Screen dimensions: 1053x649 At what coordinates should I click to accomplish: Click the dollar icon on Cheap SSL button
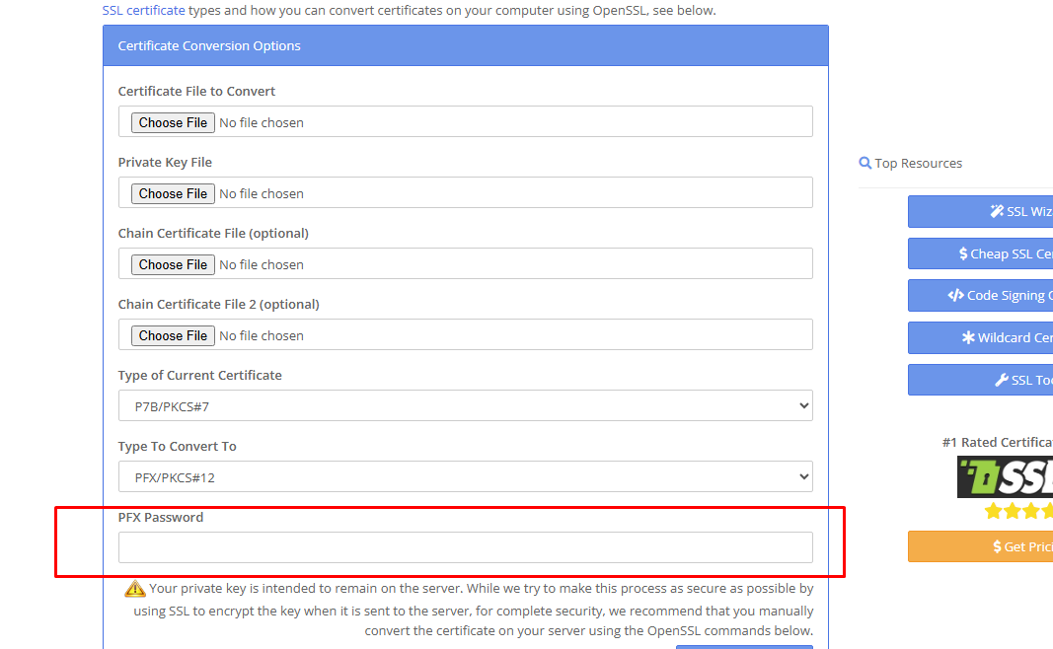tap(963, 253)
